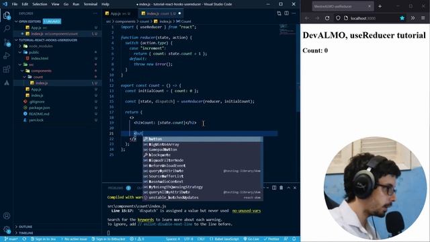Reload the Firefox page

point(327,18)
